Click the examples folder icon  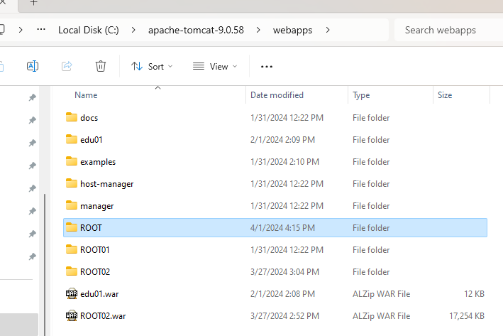[71, 161]
